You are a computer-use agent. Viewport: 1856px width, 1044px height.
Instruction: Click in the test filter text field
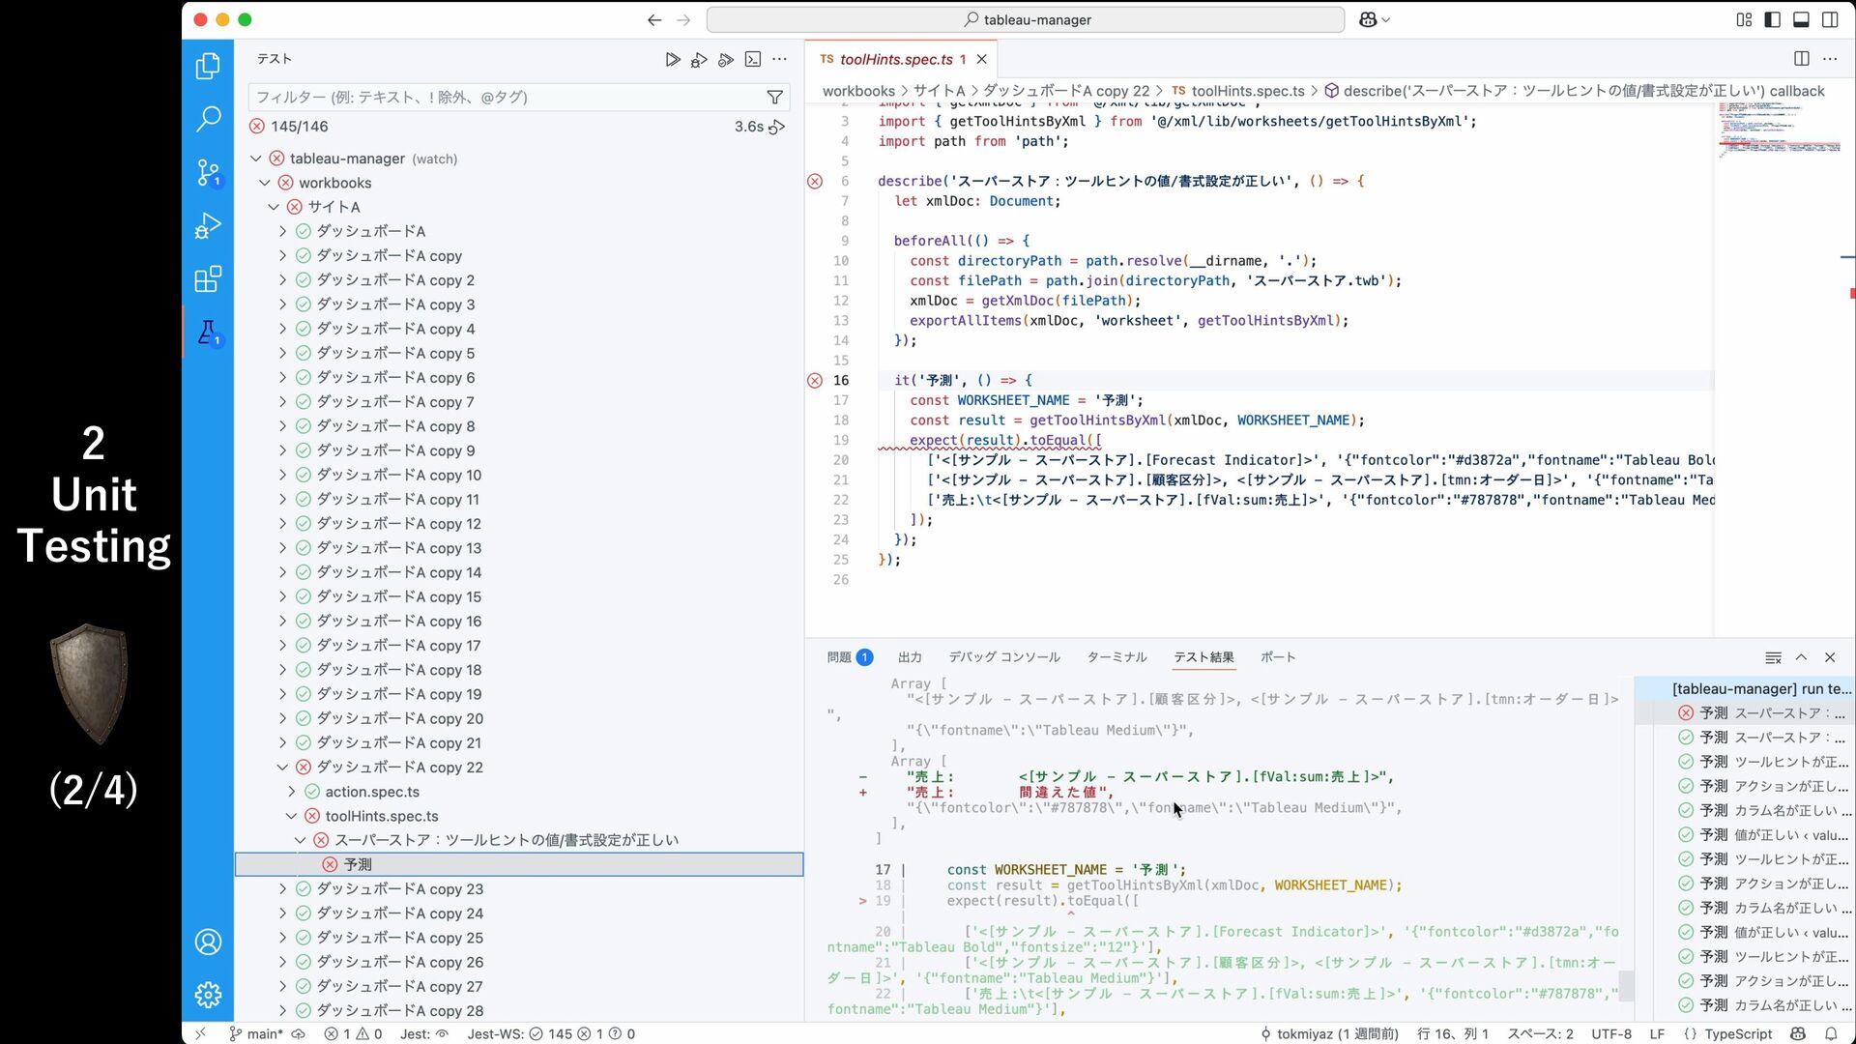[507, 97]
